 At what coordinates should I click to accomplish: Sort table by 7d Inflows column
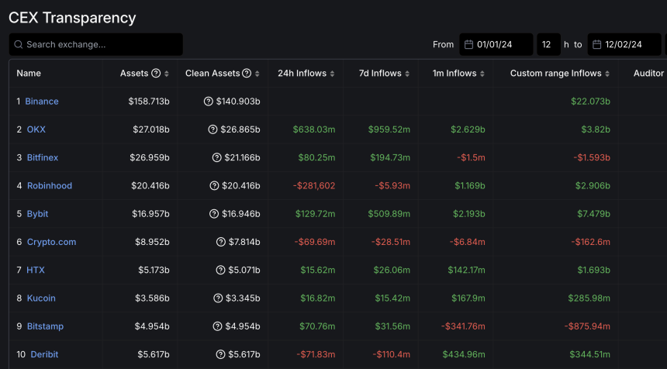pyautogui.click(x=407, y=74)
